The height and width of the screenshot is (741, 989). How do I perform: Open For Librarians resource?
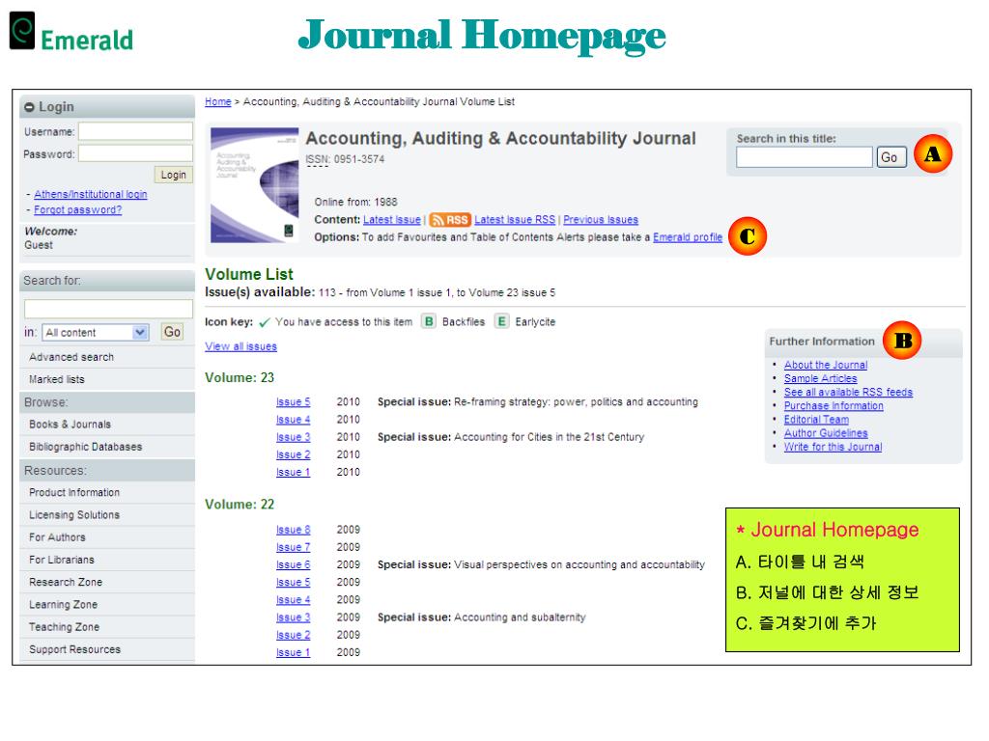[x=62, y=560]
